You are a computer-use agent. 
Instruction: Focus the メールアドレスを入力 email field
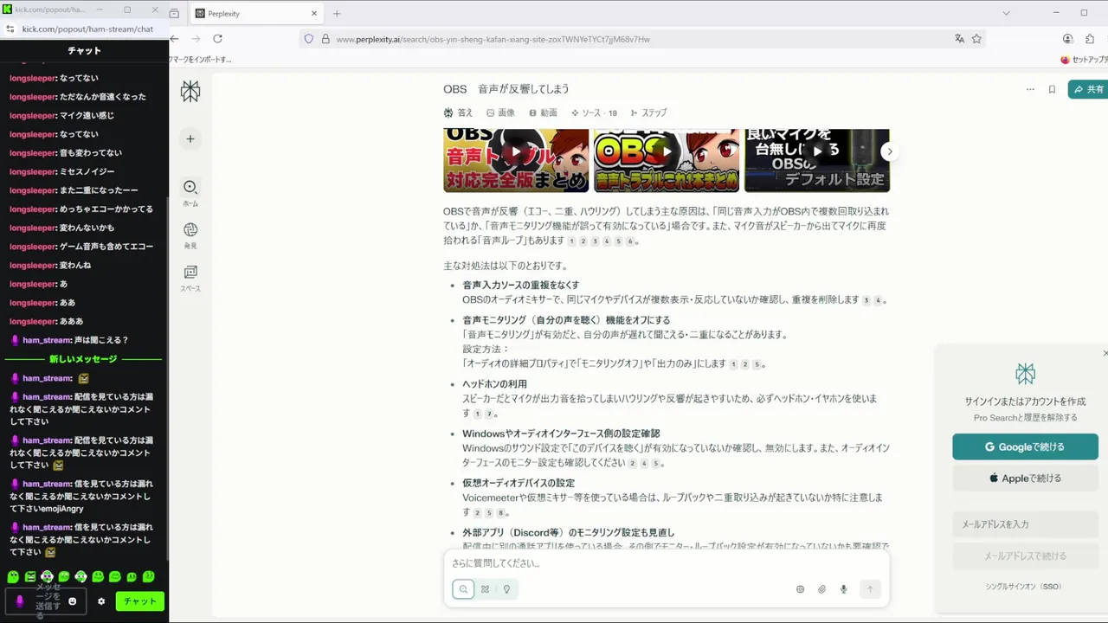(1025, 524)
